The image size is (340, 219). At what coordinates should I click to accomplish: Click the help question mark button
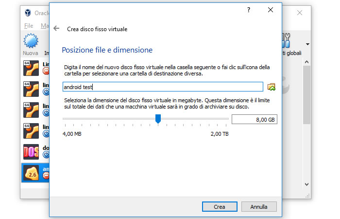coord(249,10)
